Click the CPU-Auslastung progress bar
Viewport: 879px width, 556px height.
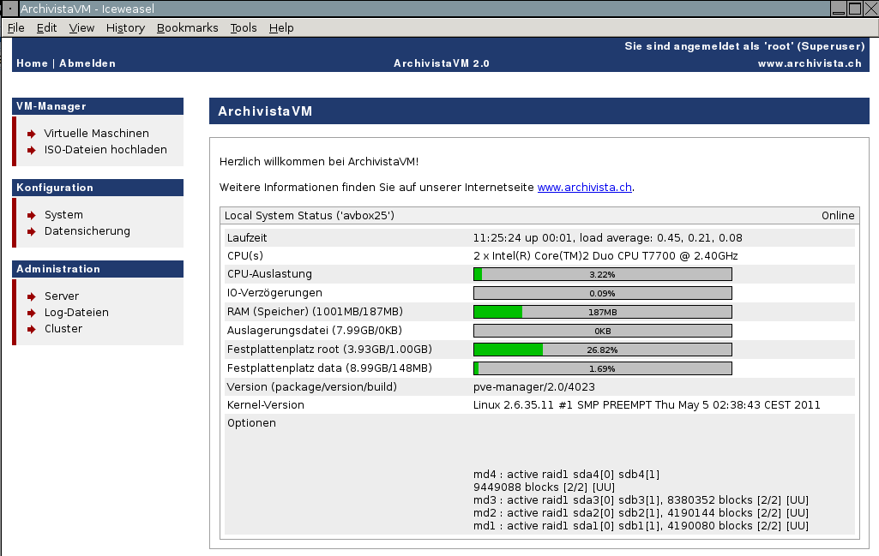pos(602,274)
